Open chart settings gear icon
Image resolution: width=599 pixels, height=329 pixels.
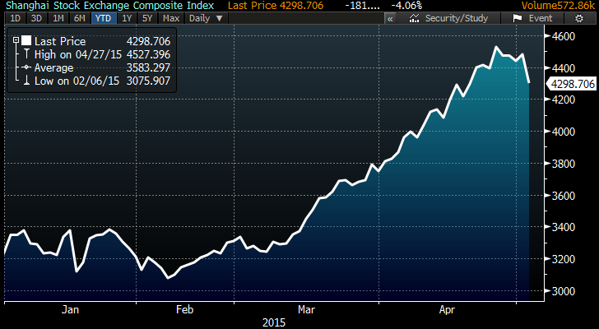[579, 18]
